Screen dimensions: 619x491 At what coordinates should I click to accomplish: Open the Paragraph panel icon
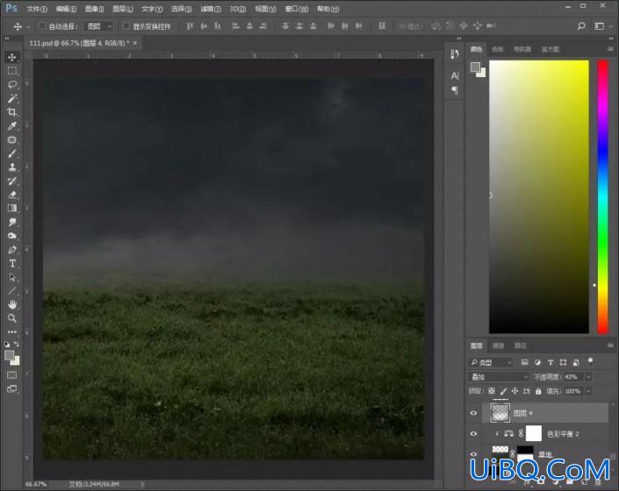(455, 90)
